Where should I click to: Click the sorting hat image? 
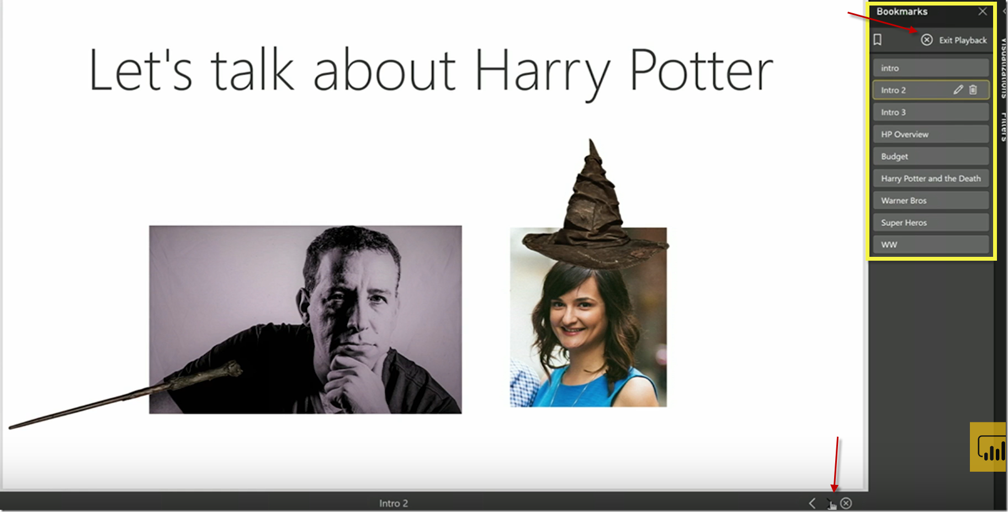595,204
